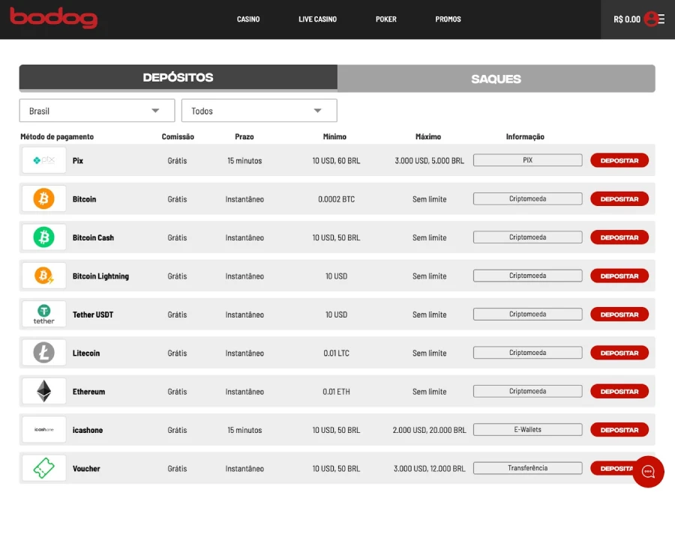This screenshot has width=675, height=534.
Task: Select the Pix method name
Action: (78, 160)
